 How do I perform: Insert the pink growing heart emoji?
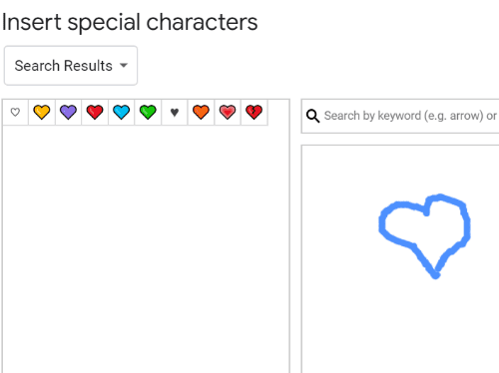tap(228, 112)
